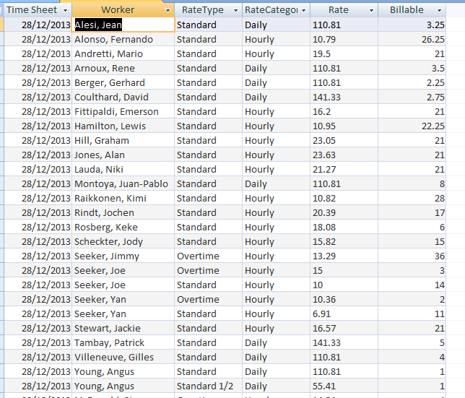Click the Daily cell in Coulthard, David row
This screenshot has width=465, height=398.
point(276,97)
